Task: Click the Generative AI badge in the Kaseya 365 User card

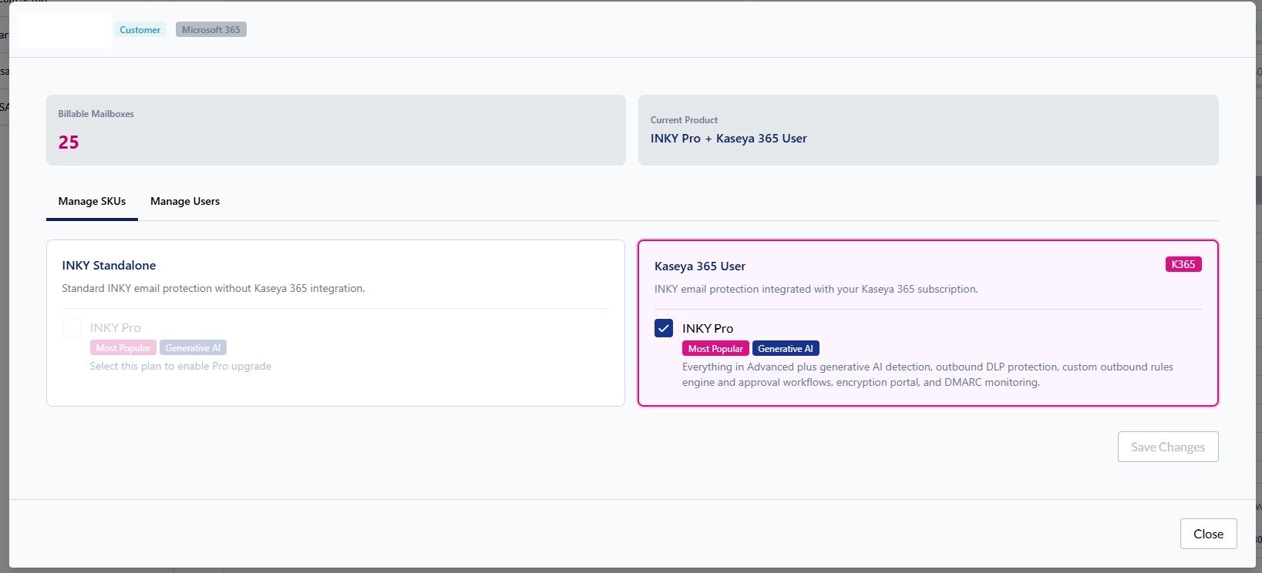Action: [x=786, y=349]
